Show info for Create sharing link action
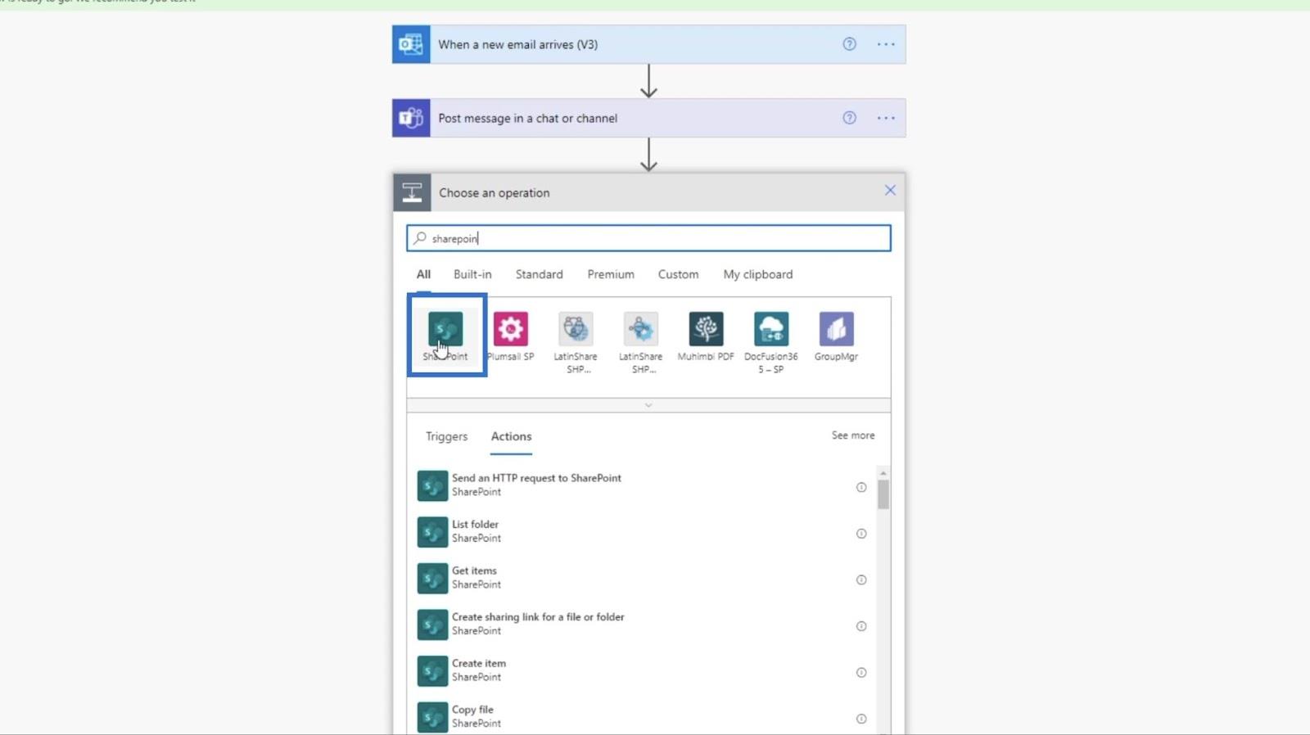The height and width of the screenshot is (735, 1310). click(x=861, y=626)
